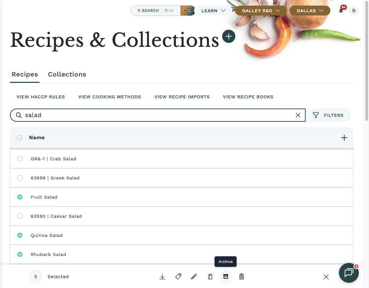This screenshot has width=369, height=288.
Task: Open VIEW HACCP RULES
Action: coord(41,97)
